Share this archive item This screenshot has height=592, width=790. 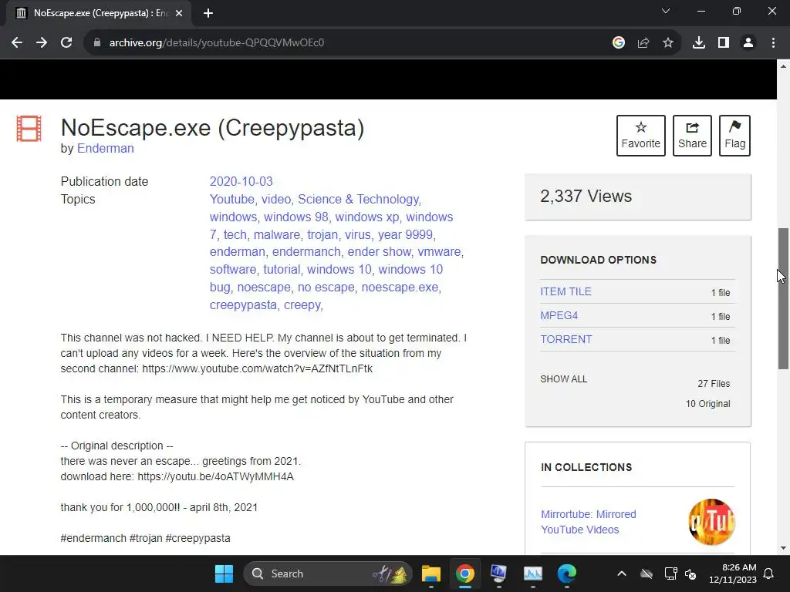pos(692,136)
